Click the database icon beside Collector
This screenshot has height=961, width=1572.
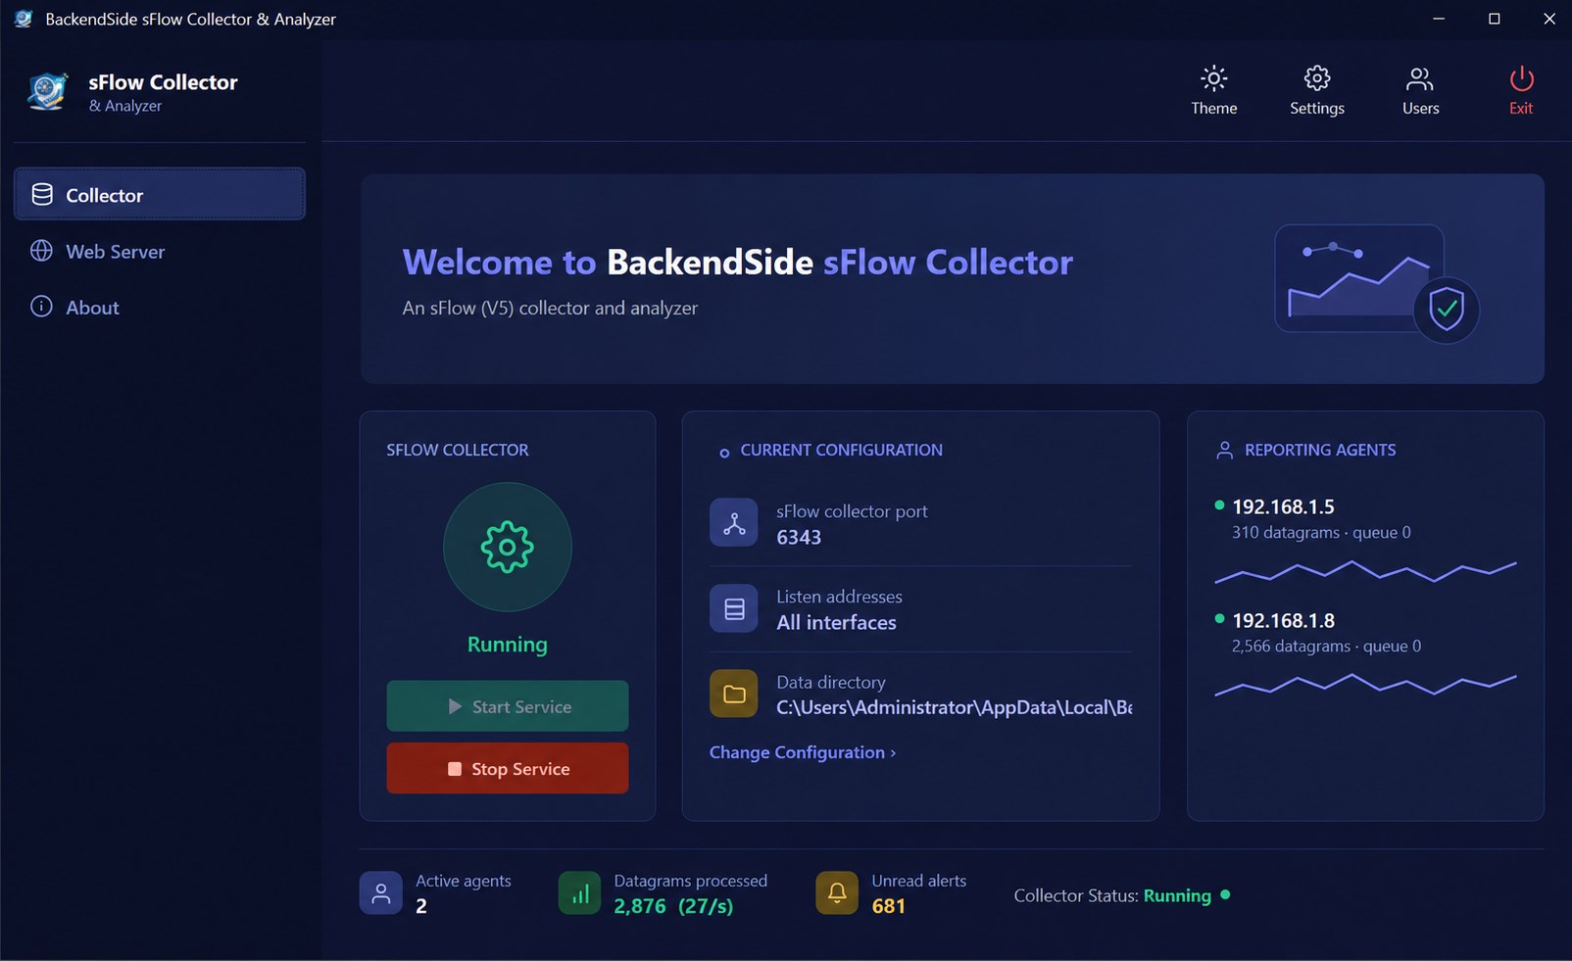42,194
